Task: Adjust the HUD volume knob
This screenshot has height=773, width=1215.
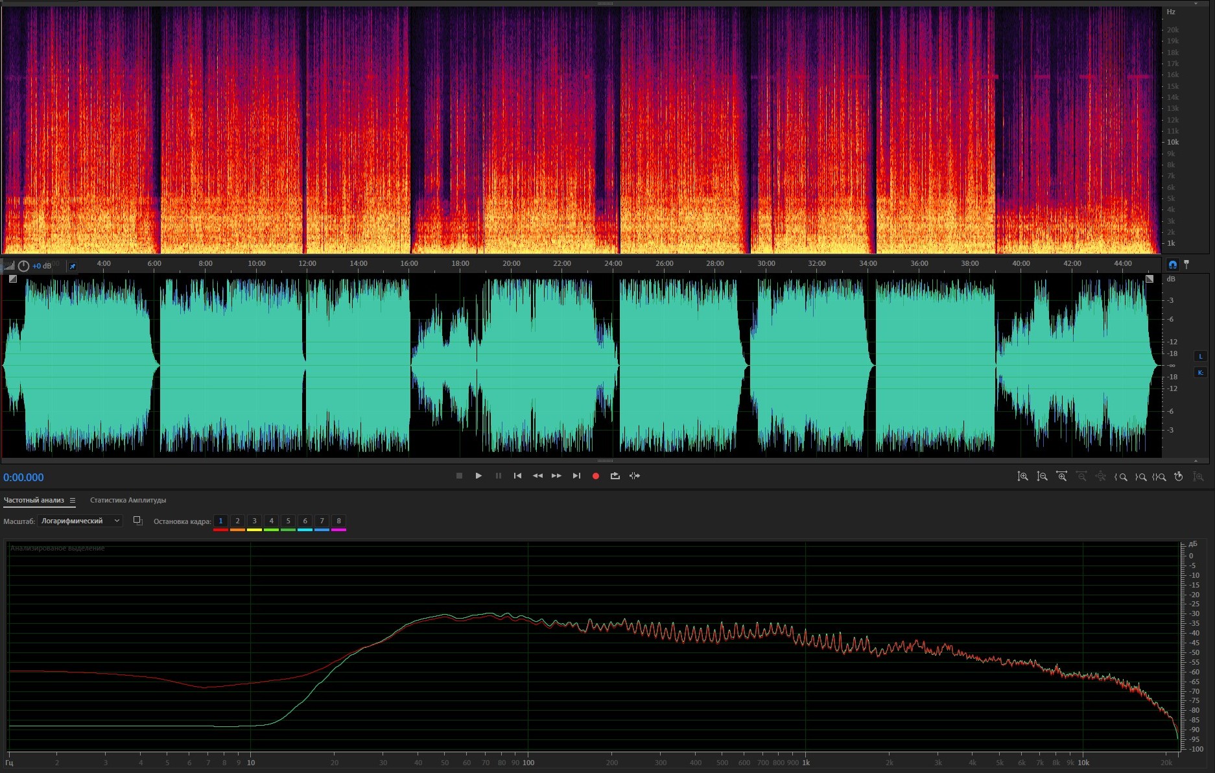Action: [23, 266]
